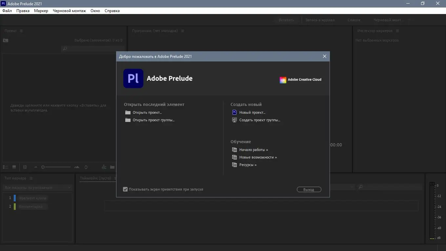The height and width of the screenshot is (251, 446).
Task: Select the Запись в журнал workspace
Action: pos(320,20)
